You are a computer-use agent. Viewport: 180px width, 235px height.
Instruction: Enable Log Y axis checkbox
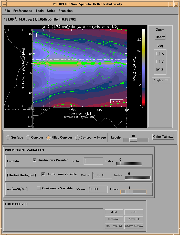pos(158,62)
